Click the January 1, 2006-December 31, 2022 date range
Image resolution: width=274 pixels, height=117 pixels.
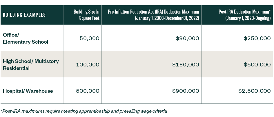pos(167,18)
